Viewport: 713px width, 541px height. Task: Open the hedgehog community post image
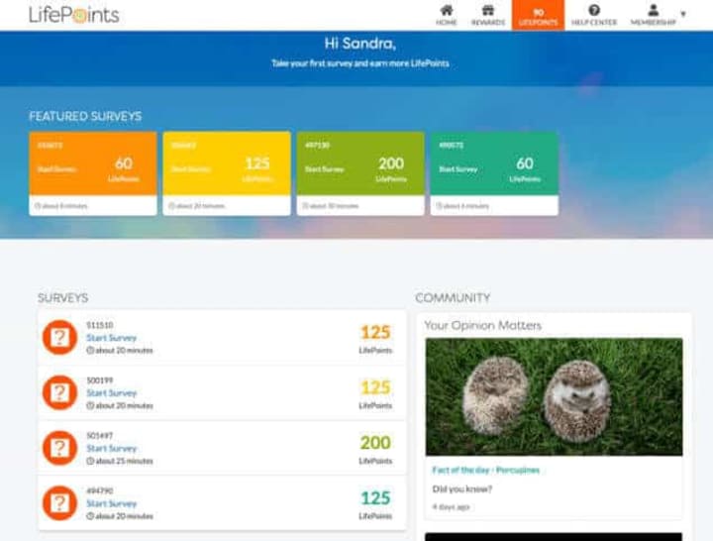pos(554,396)
